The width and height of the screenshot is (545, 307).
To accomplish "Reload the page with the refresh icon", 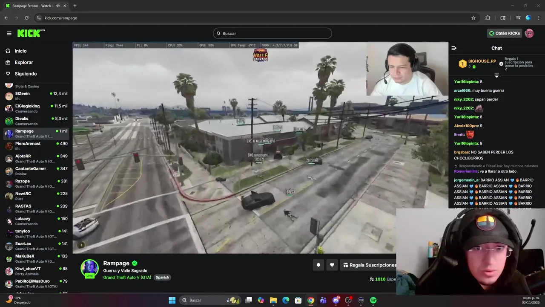I will coord(27,18).
